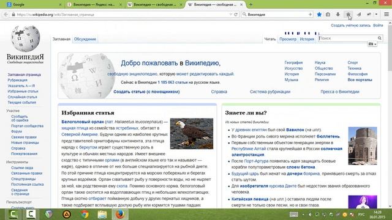The image size is (392, 220).
Task: Select the Читать tab
Action: coord(270,39)
